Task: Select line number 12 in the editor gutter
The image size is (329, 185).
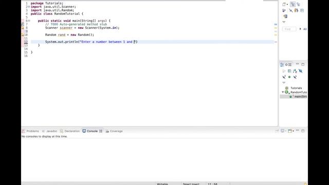Action: point(26,42)
